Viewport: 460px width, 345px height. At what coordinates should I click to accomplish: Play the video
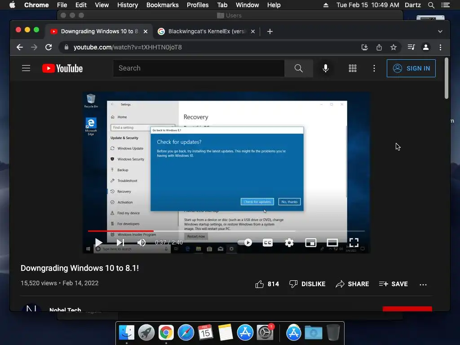pyautogui.click(x=98, y=243)
